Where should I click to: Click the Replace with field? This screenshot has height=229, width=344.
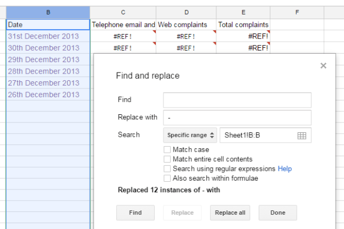[x=237, y=118]
